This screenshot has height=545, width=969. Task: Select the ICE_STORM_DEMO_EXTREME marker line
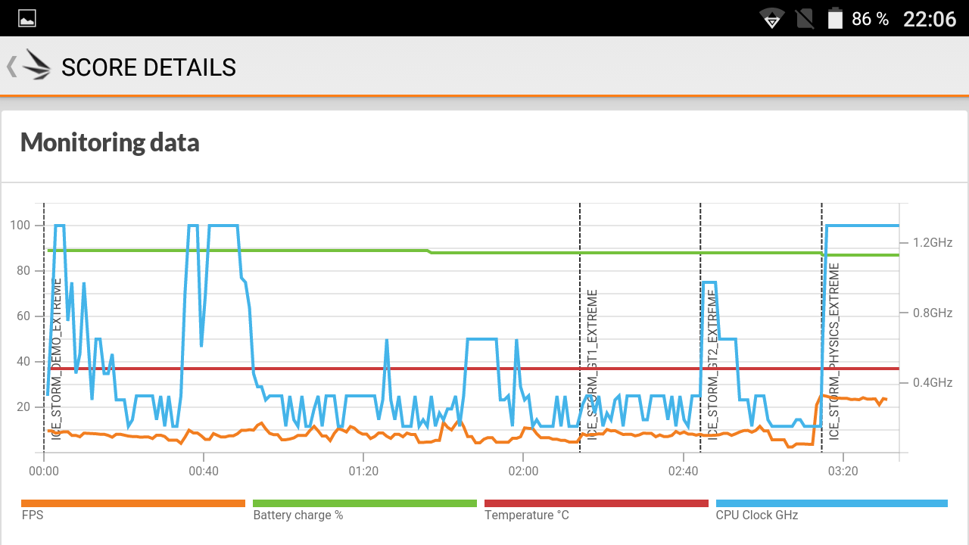(44, 328)
